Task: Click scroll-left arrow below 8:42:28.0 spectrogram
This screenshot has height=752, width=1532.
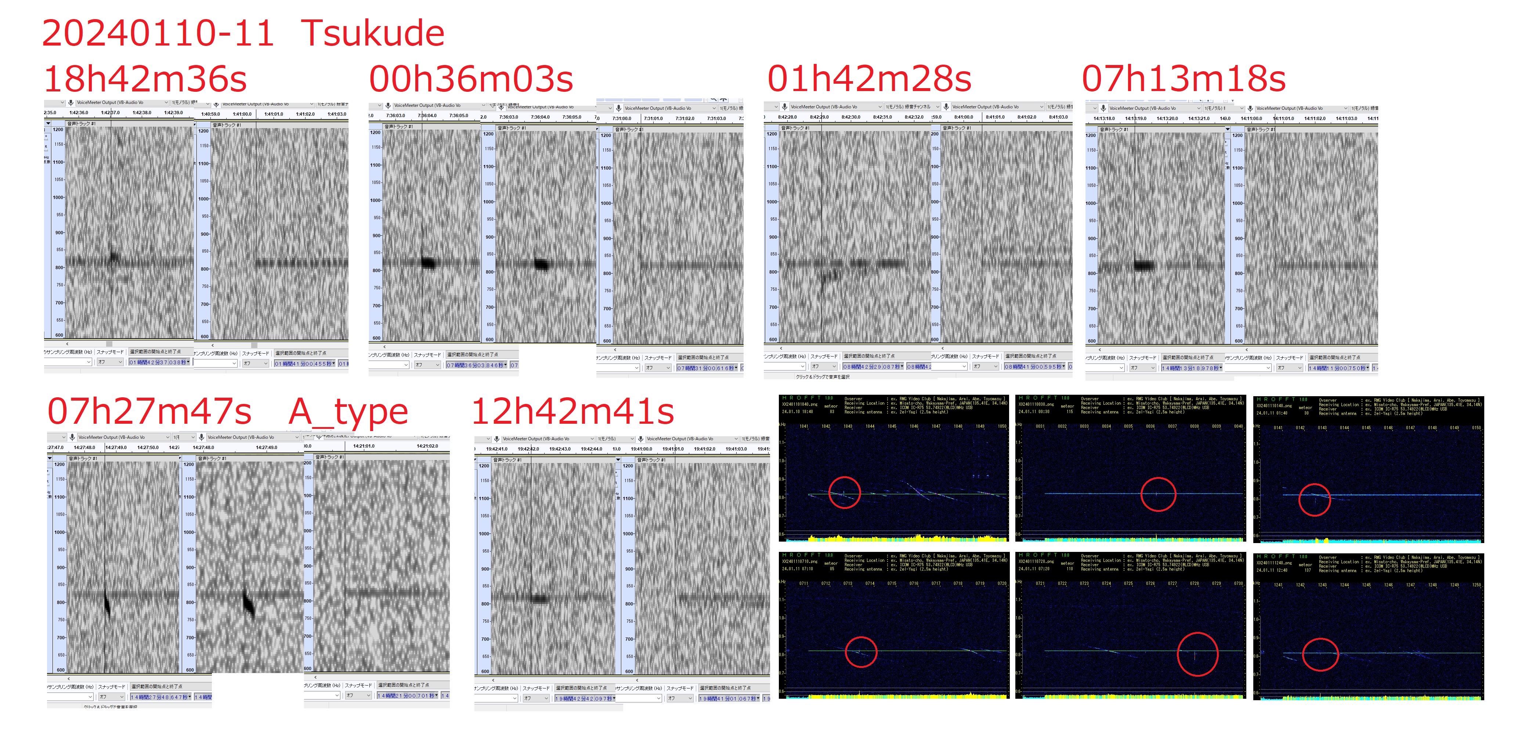Action: [780, 348]
